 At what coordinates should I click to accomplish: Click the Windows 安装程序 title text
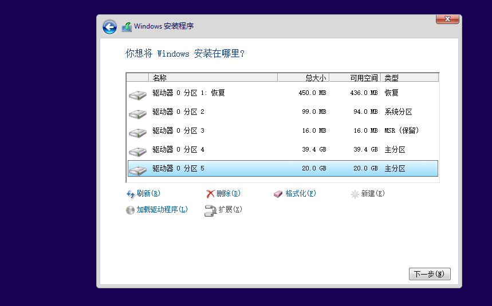point(164,26)
